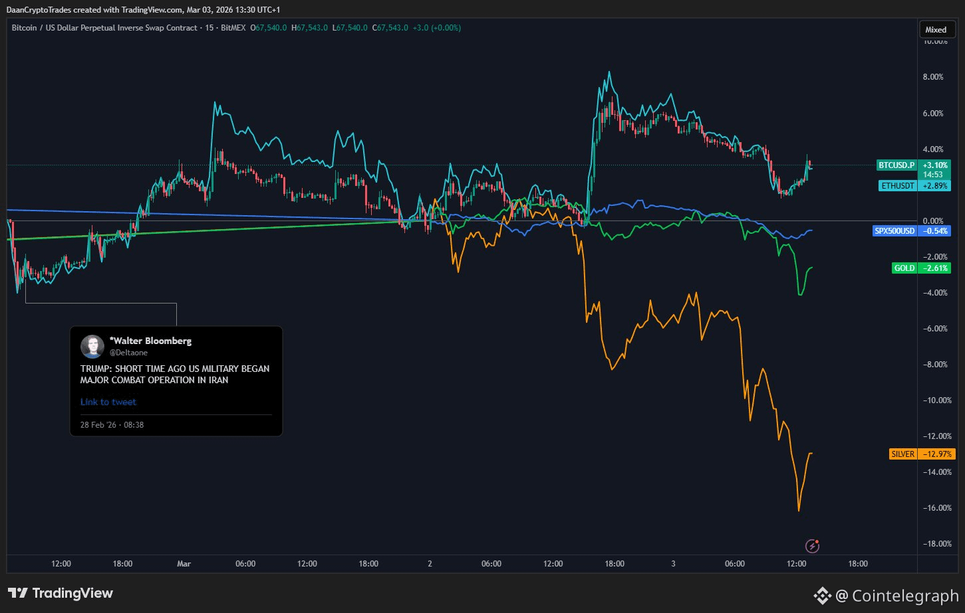Click the TradingView logo
965x613 pixels.
click(61, 593)
